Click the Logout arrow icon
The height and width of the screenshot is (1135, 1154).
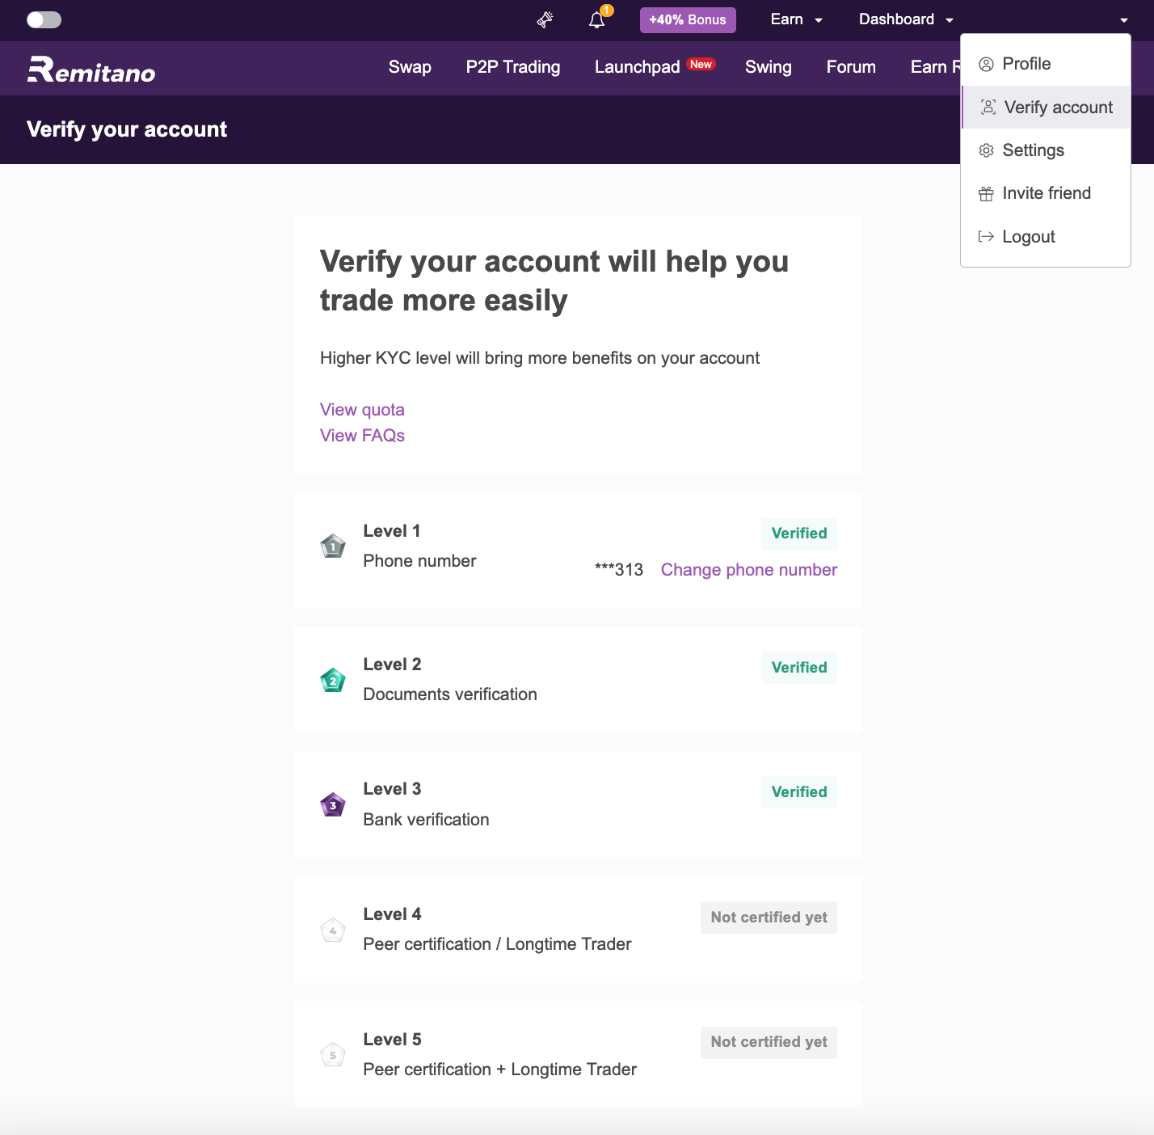tap(986, 237)
